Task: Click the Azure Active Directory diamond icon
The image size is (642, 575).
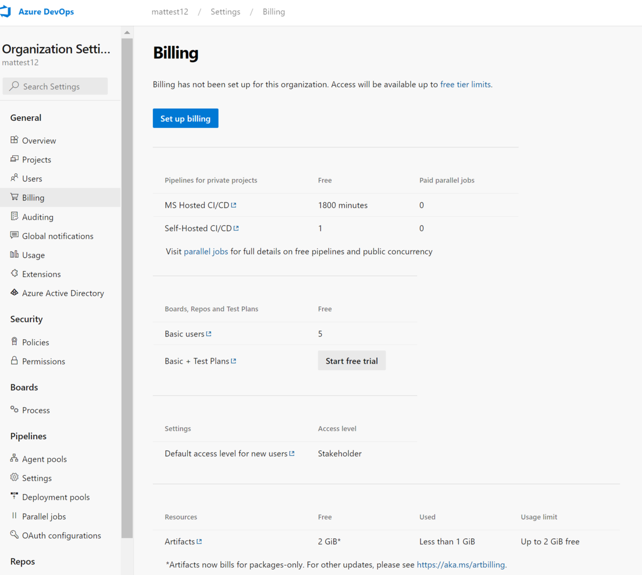Action: coord(14,292)
